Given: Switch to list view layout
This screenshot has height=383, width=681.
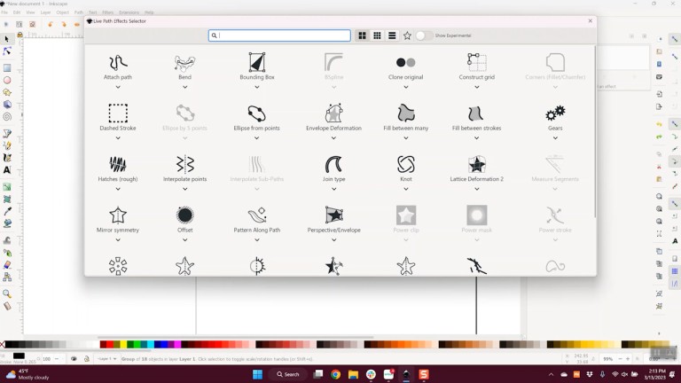Looking at the screenshot, I should click(x=391, y=35).
